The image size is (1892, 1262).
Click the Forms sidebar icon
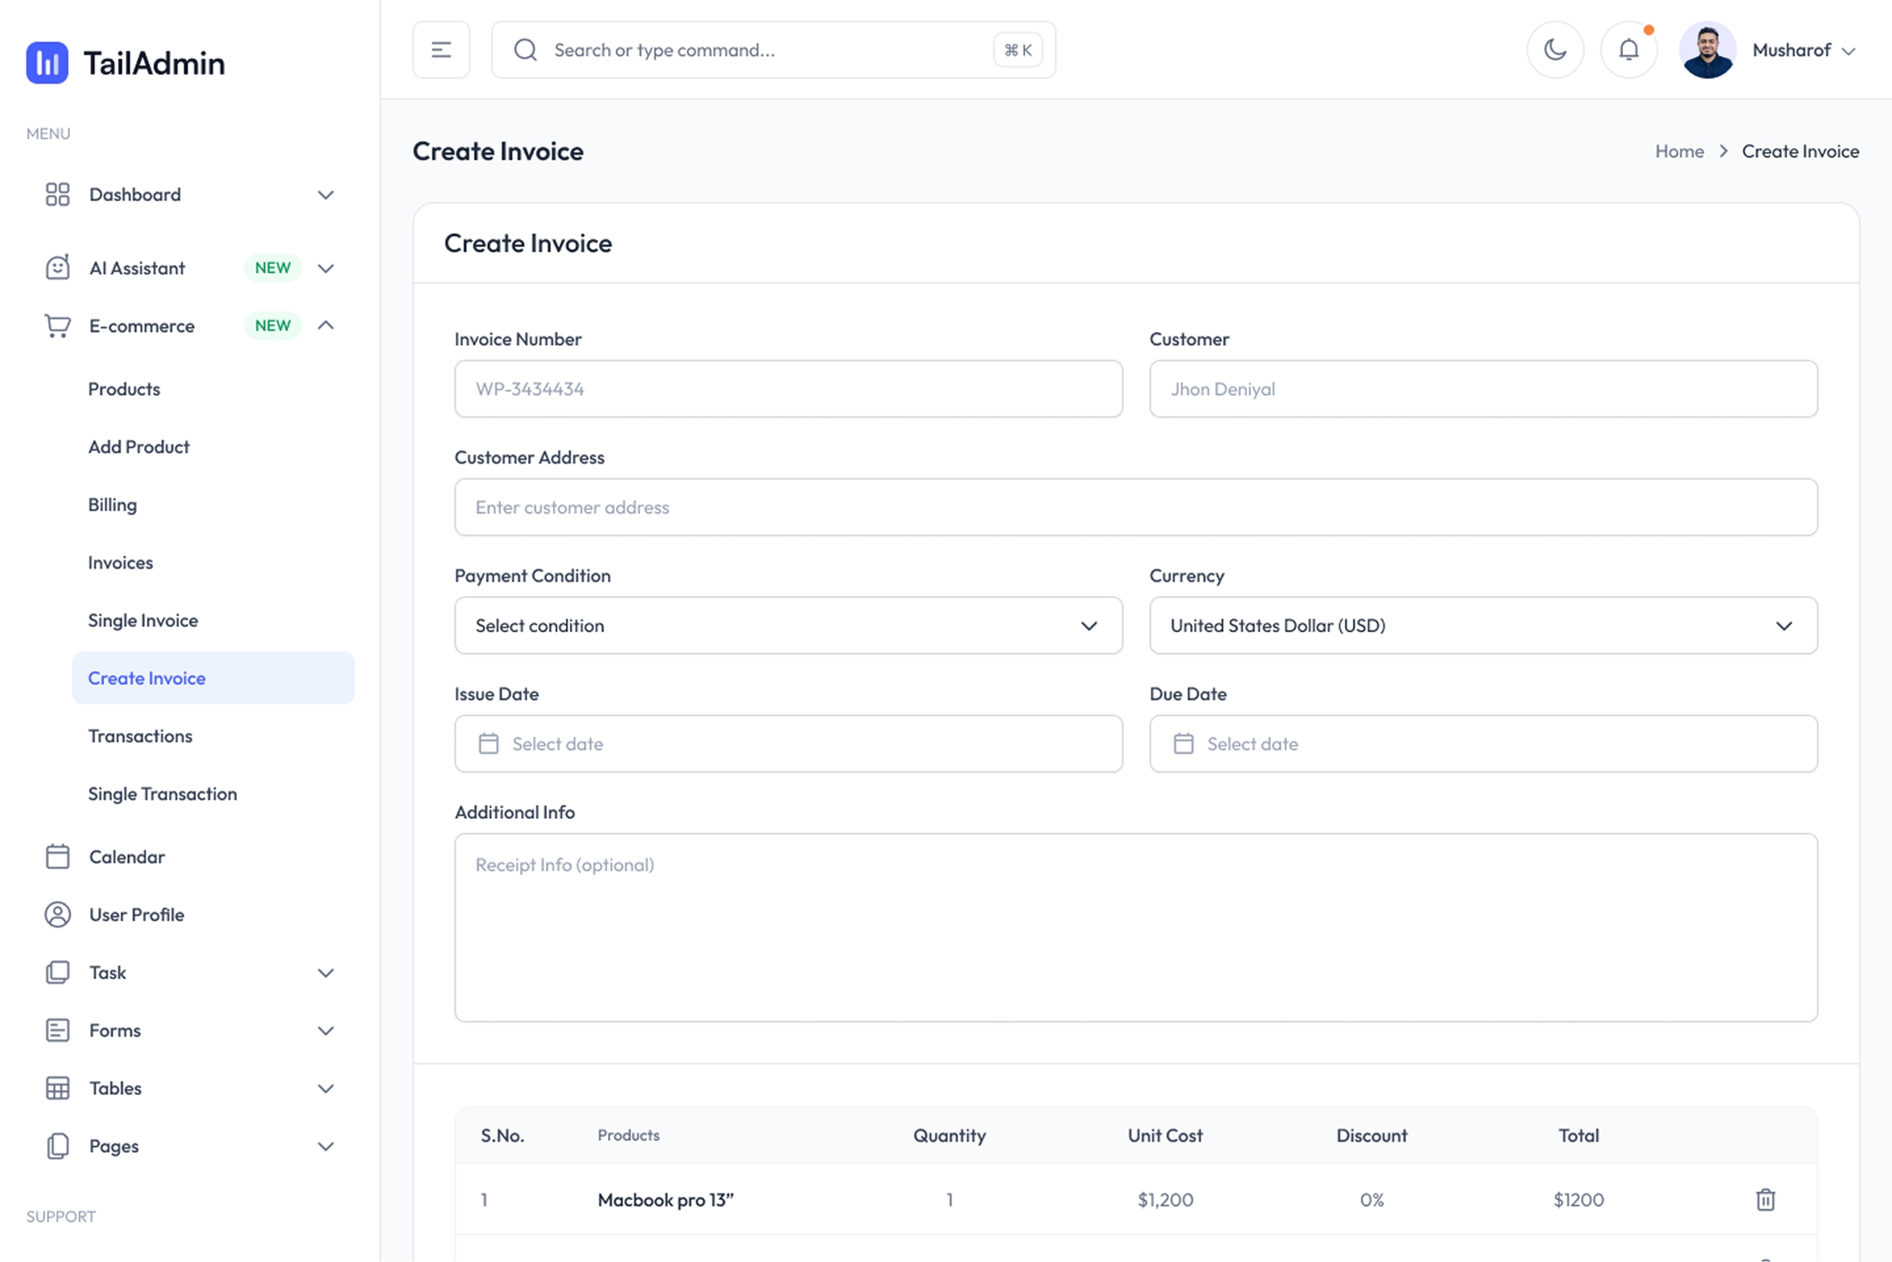click(x=58, y=1030)
